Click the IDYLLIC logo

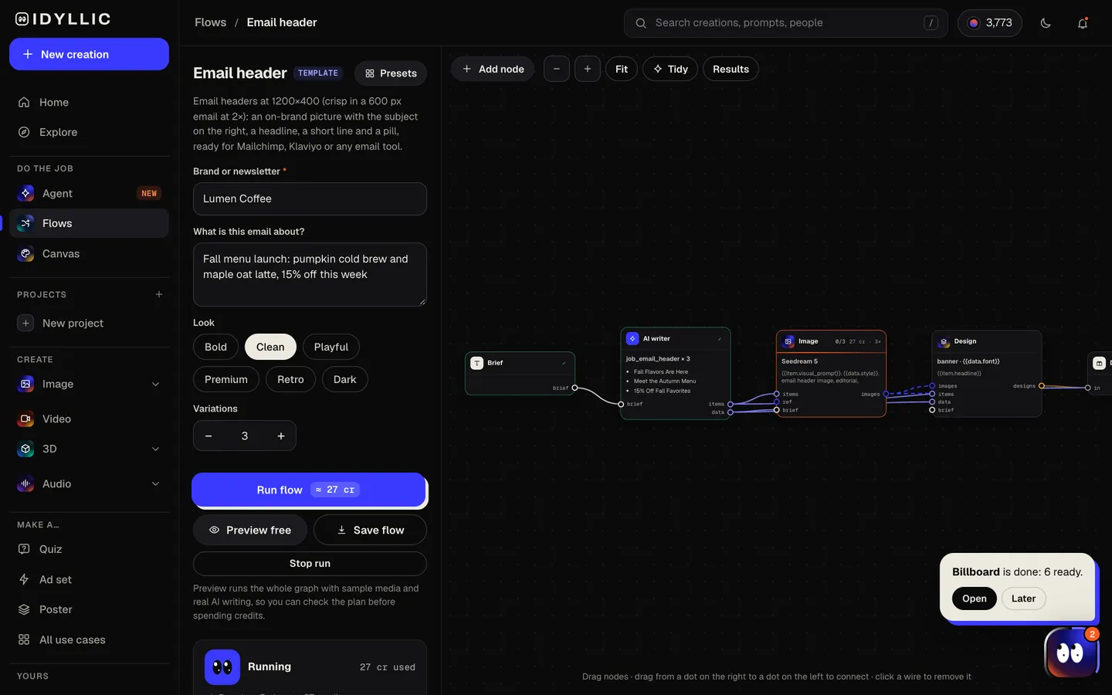click(63, 19)
